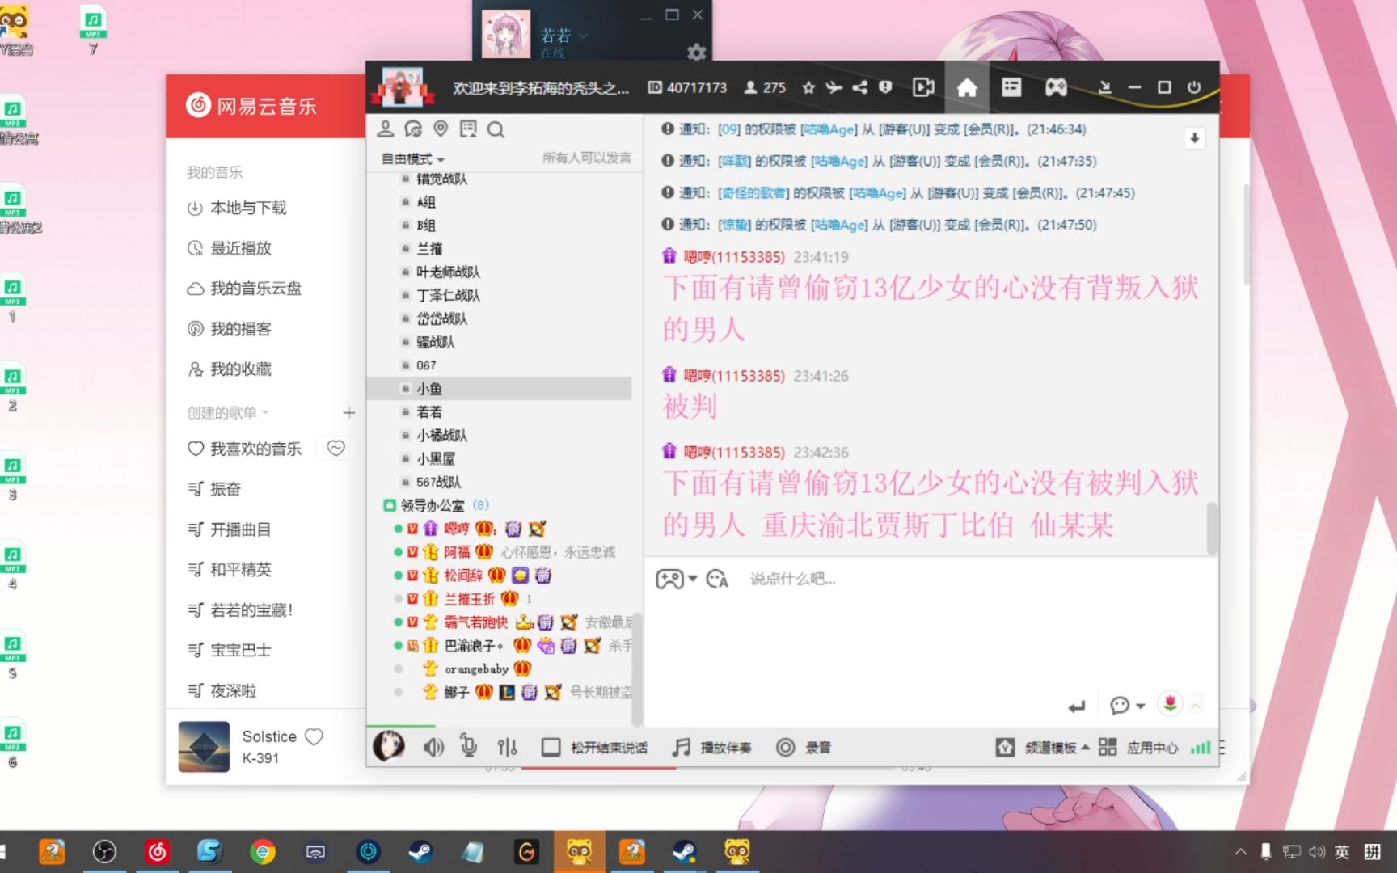Viewport: 1397px width, 873px height.
Task: Send a flower with the rose icon
Action: 1170,704
